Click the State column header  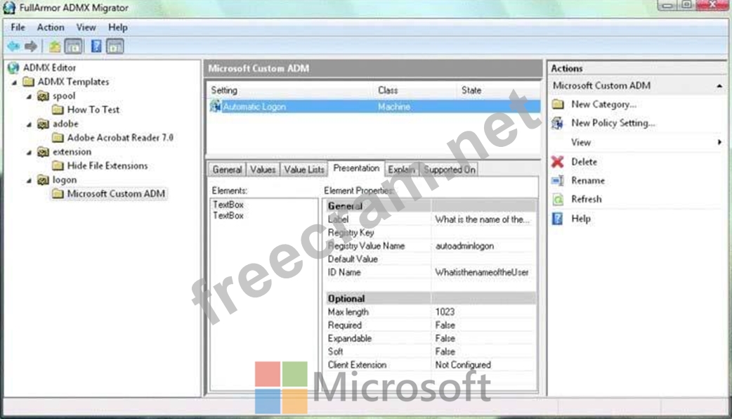point(498,90)
